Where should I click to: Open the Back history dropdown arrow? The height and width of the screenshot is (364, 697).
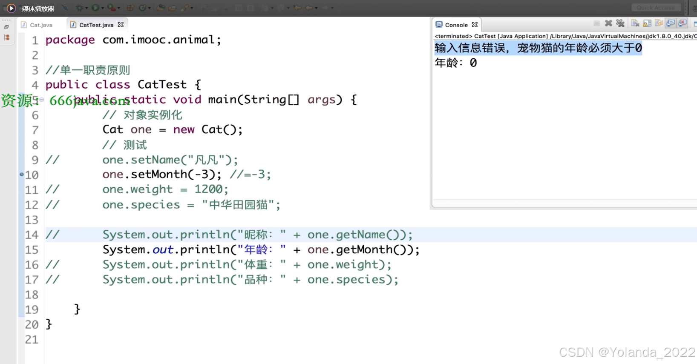[316, 8]
